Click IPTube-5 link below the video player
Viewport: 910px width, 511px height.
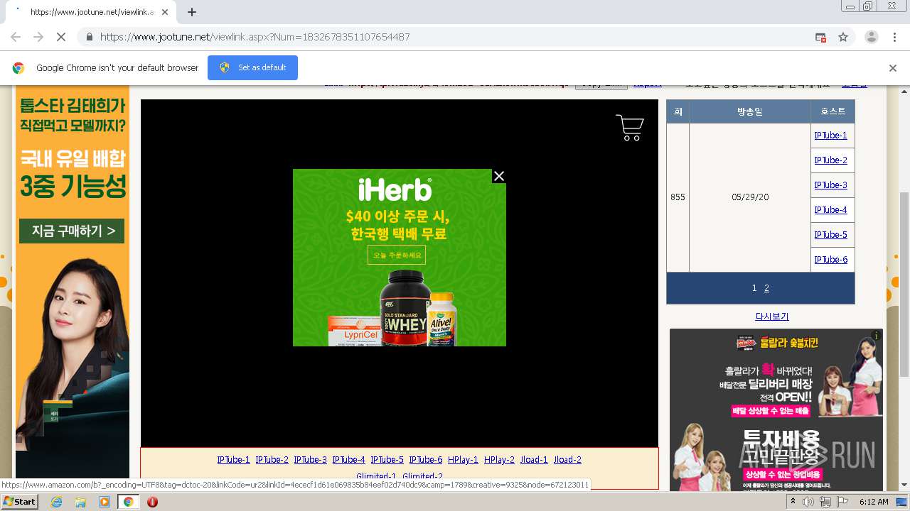tap(387, 460)
